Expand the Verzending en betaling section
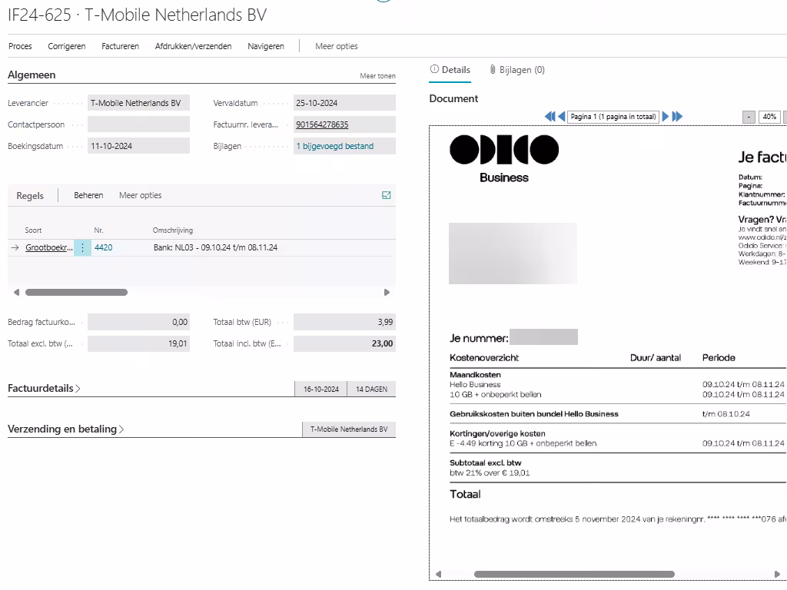787x590 pixels. point(65,429)
